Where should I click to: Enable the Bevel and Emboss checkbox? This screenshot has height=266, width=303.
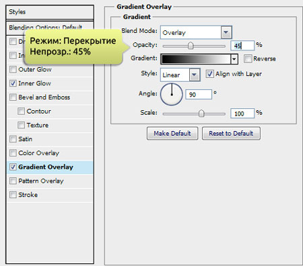click(13, 97)
